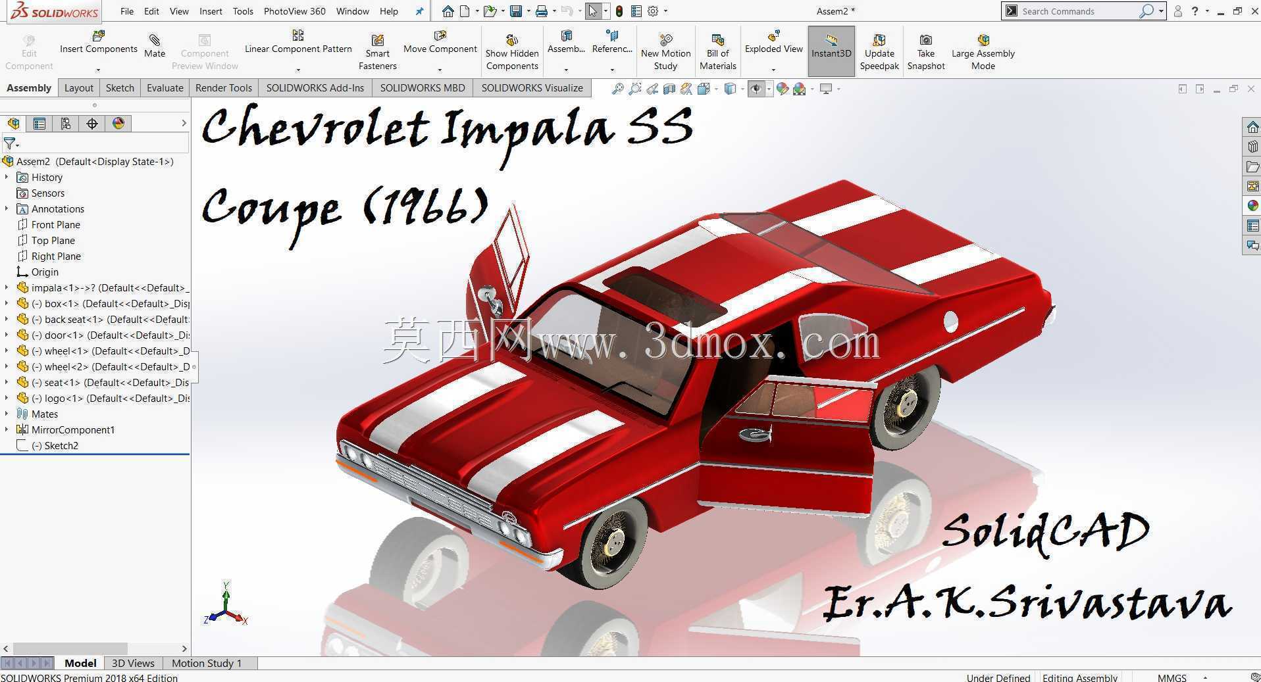Click the Home icon in the quick access toolbar
The image size is (1261, 682).
(x=448, y=11)
